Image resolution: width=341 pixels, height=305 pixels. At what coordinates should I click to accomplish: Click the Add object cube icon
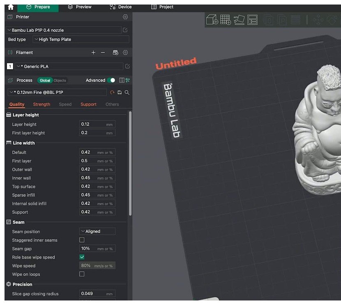point(212,20)
